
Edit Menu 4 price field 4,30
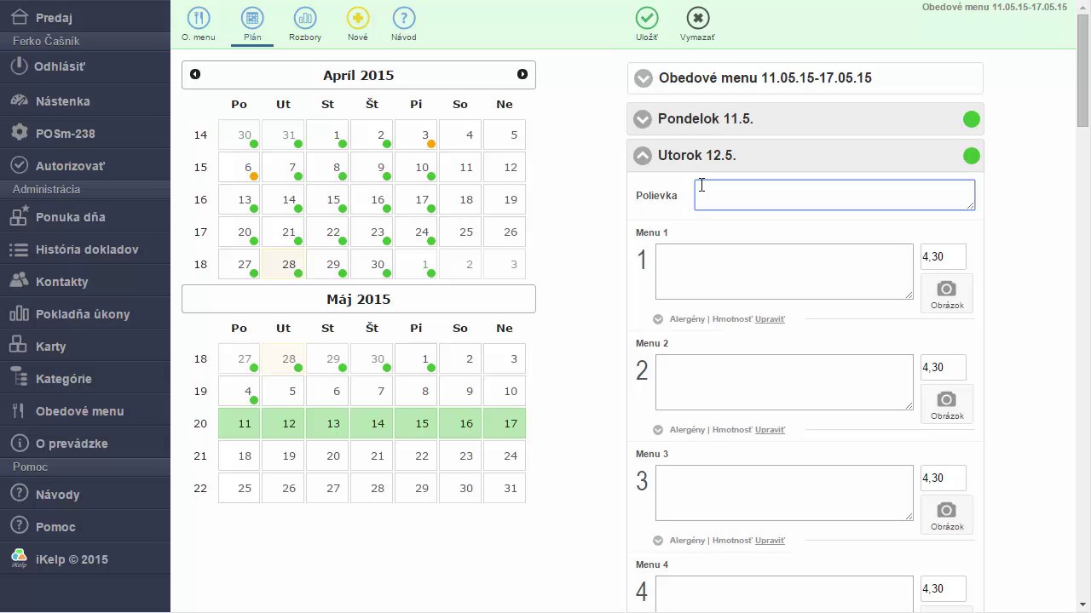pyautogui.click(x=944, y=588)
